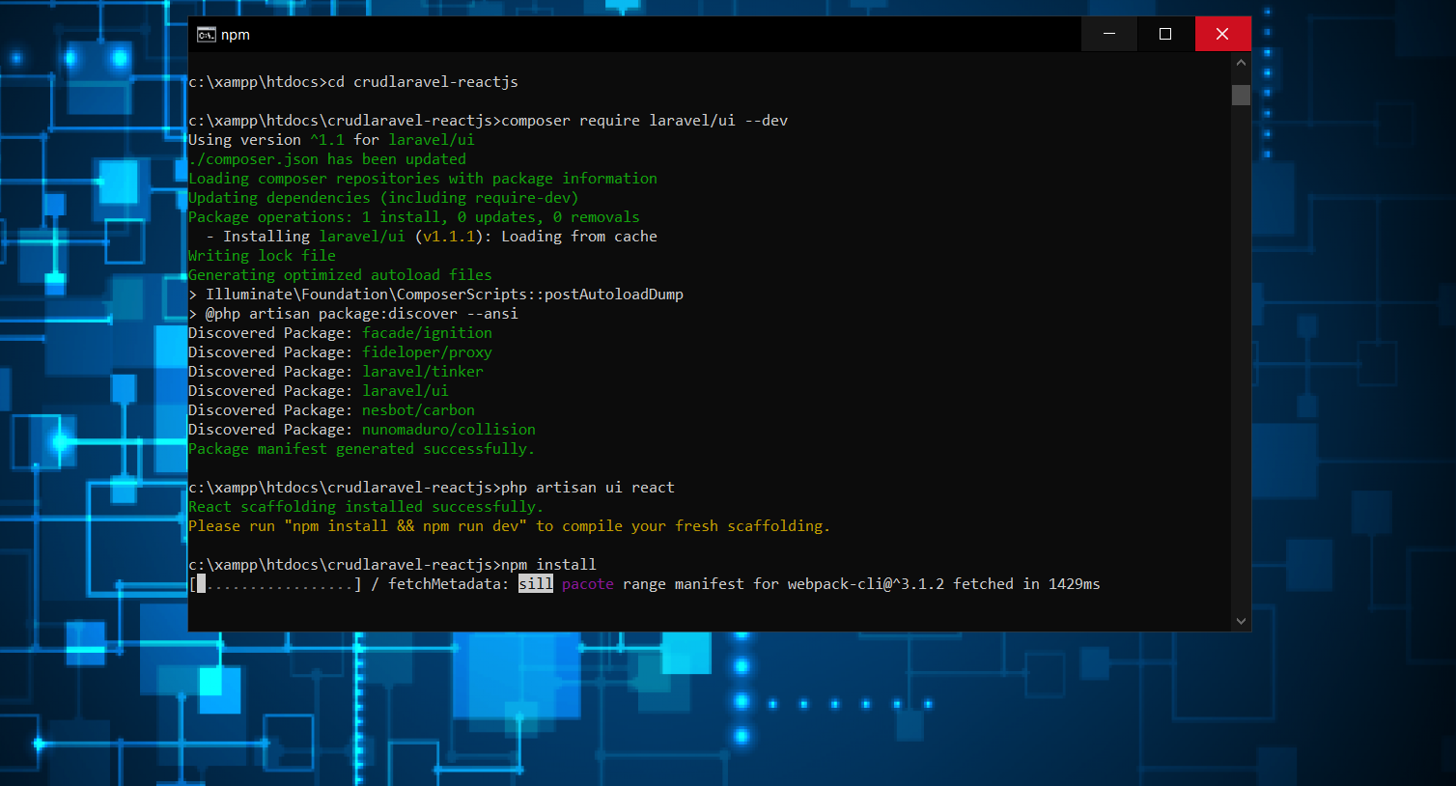The height and width of the screenshot is (786, 1456).
Task: Click the highlighted 'sill' log level
Action: [x=536, y=584]
